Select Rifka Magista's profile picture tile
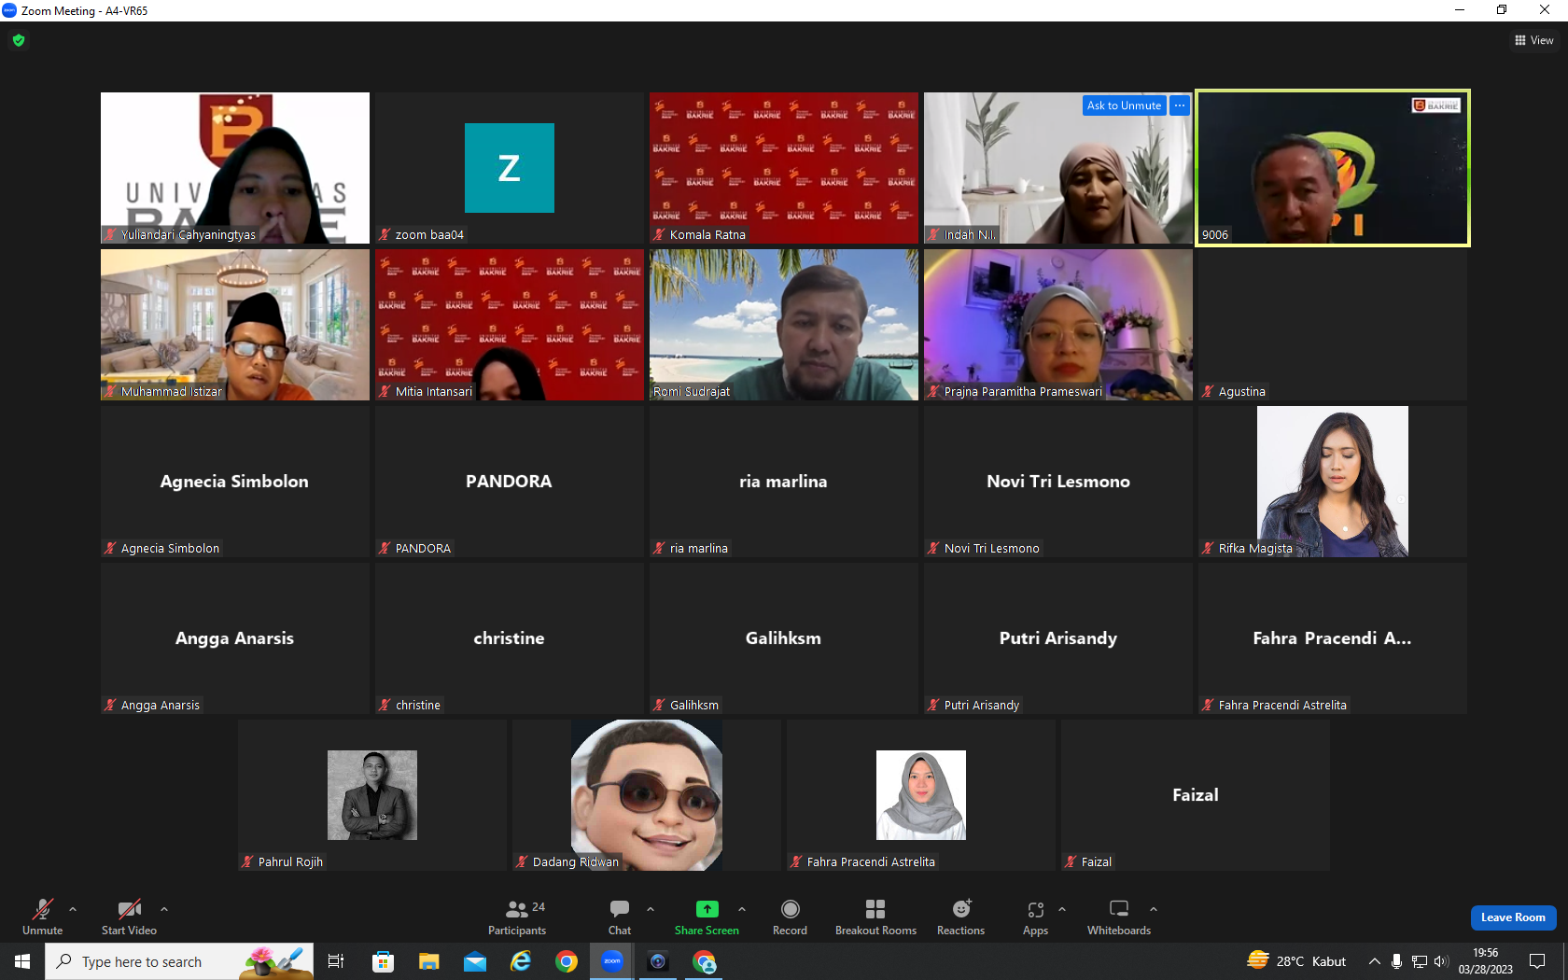 [x=1333, y=482]
